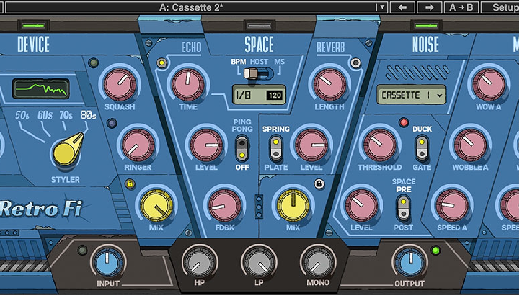Click the Echo section power LED
The width and height of the screenshot is (519, 295).
(x=162, y=63)
